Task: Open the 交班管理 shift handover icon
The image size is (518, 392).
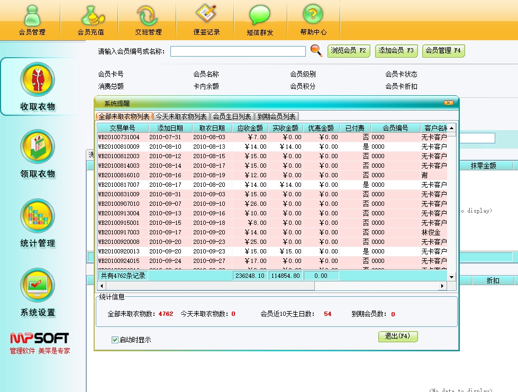Action: click(148, 19)
